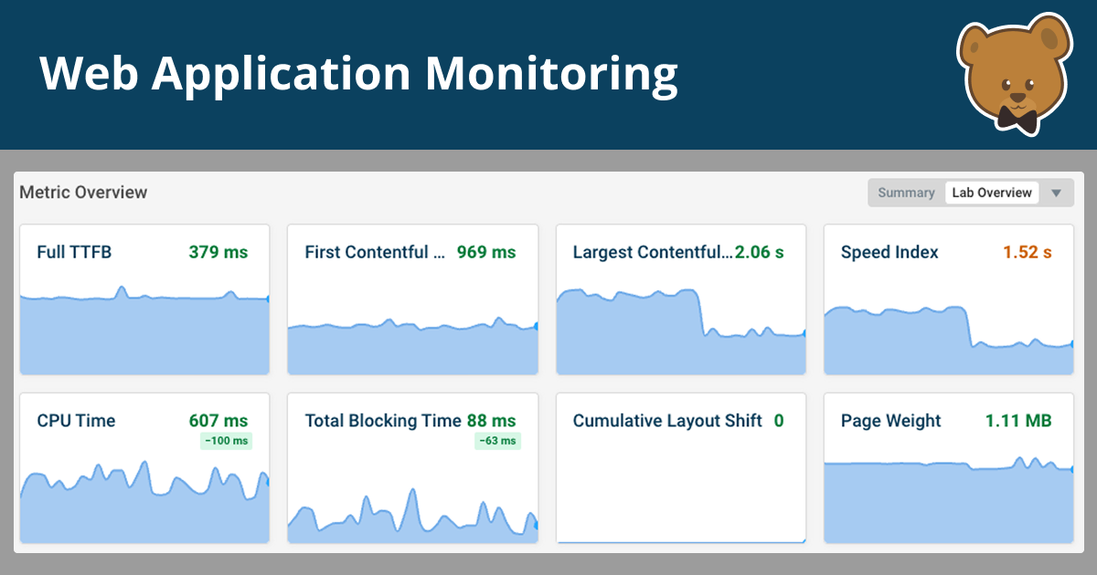Open the CPU Time metric details

(144, 467)
